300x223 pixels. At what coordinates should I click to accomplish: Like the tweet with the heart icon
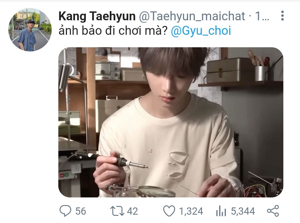(169, 211)
